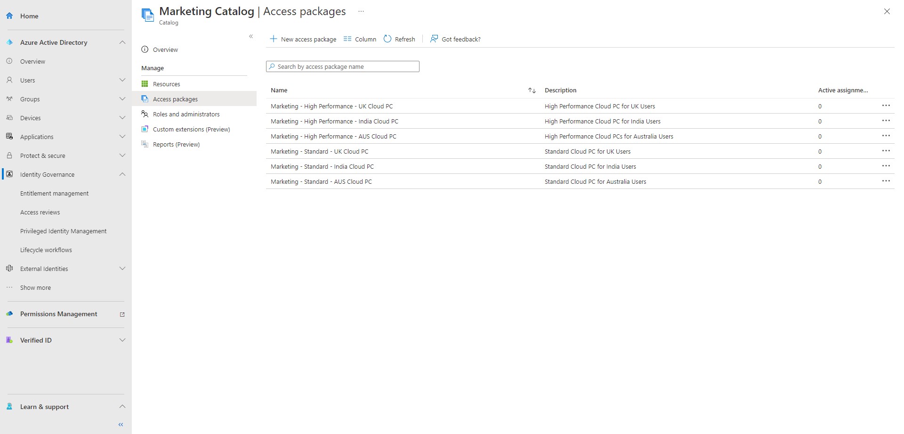Viewport: 904px width, 434px height.
Task: Toggle sorting on the Name column
Action: pyautogui.click(x=532, y=90)
